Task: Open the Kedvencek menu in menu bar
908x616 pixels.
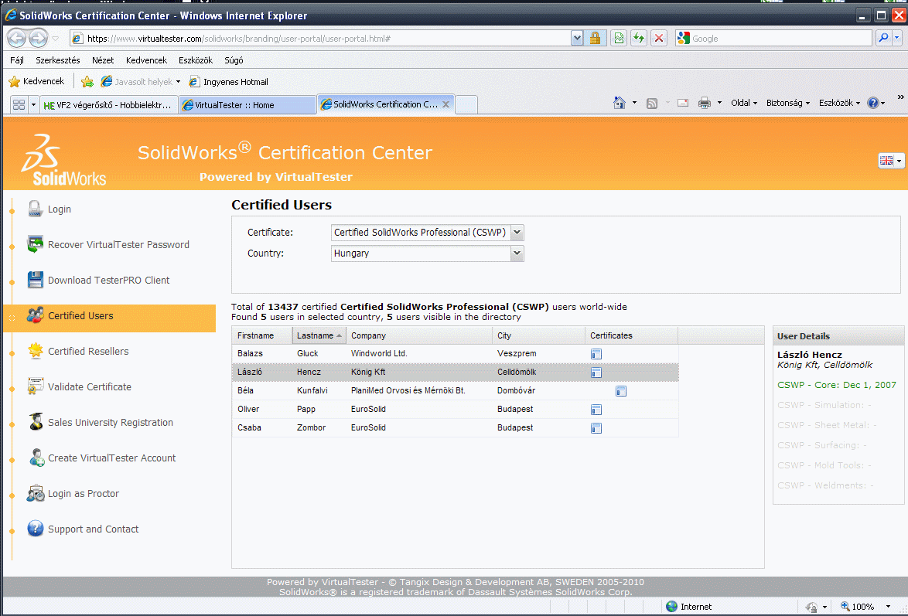Action: pos(146,60)
